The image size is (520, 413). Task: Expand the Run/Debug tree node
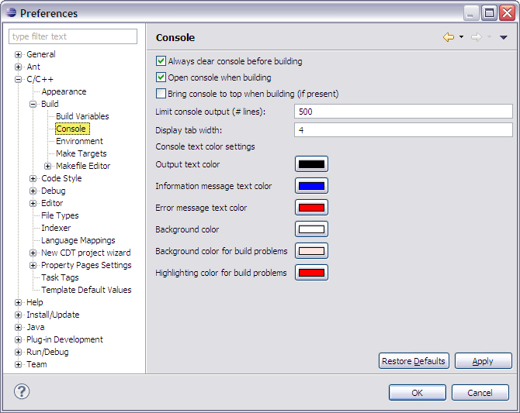click(19, 352)
